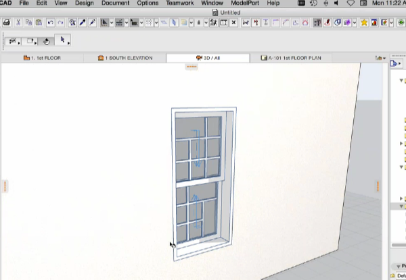Click the lock icon in the toolbar
Viewport: 406px width, 280px height.
click(199, 23)
